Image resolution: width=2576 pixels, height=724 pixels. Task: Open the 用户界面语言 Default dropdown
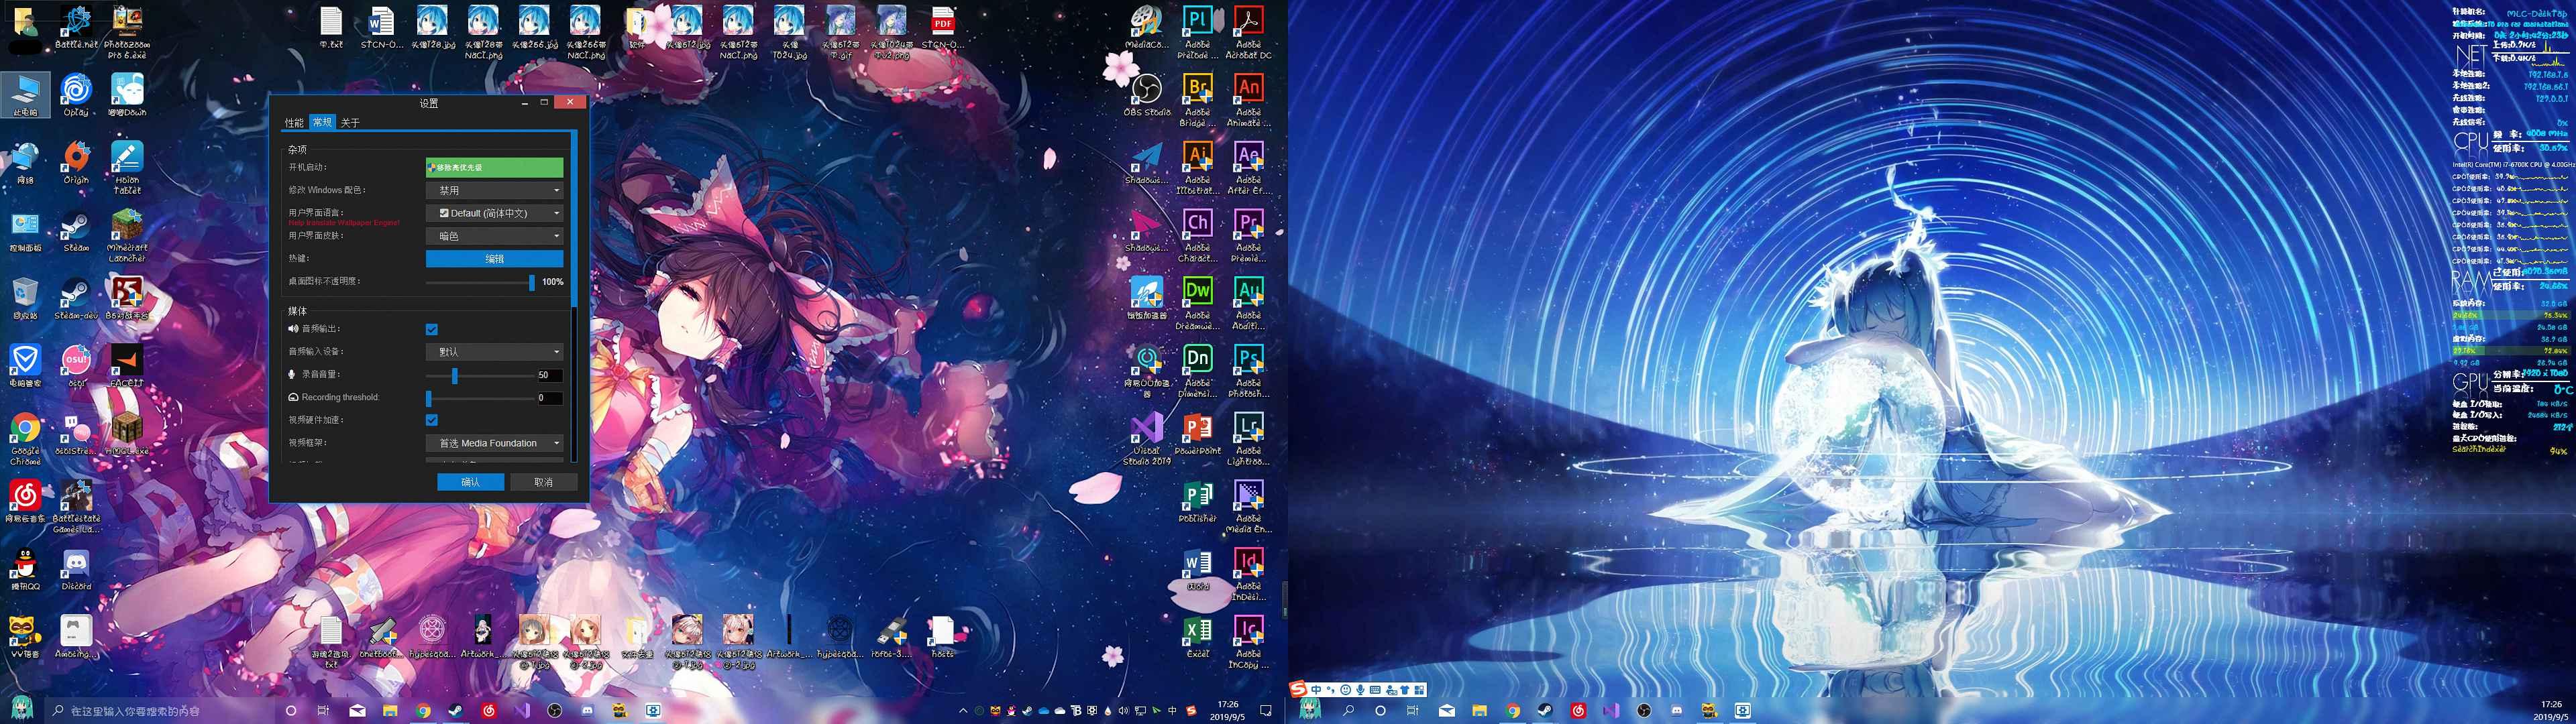(494, 213)
